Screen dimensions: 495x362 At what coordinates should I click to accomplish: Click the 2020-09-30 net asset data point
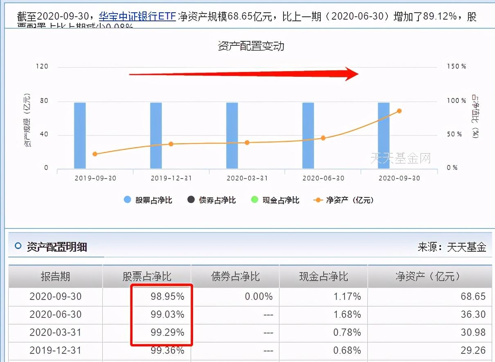point(399,111)
